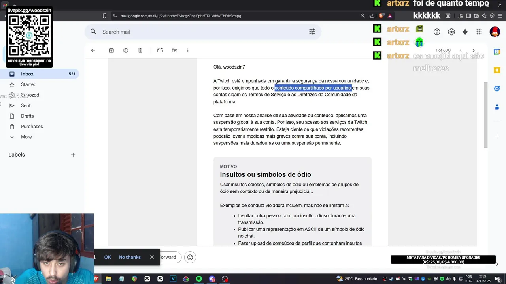Choose No thanks on the popup
The width and height of the screenshot is (506, 284).
pyautogui.click(x=130, y=257)
